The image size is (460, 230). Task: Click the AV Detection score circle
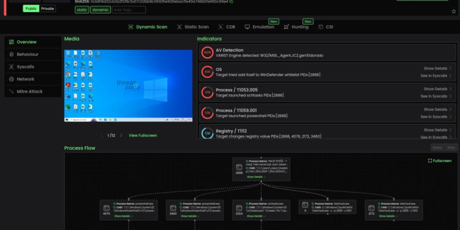point(207,53)
